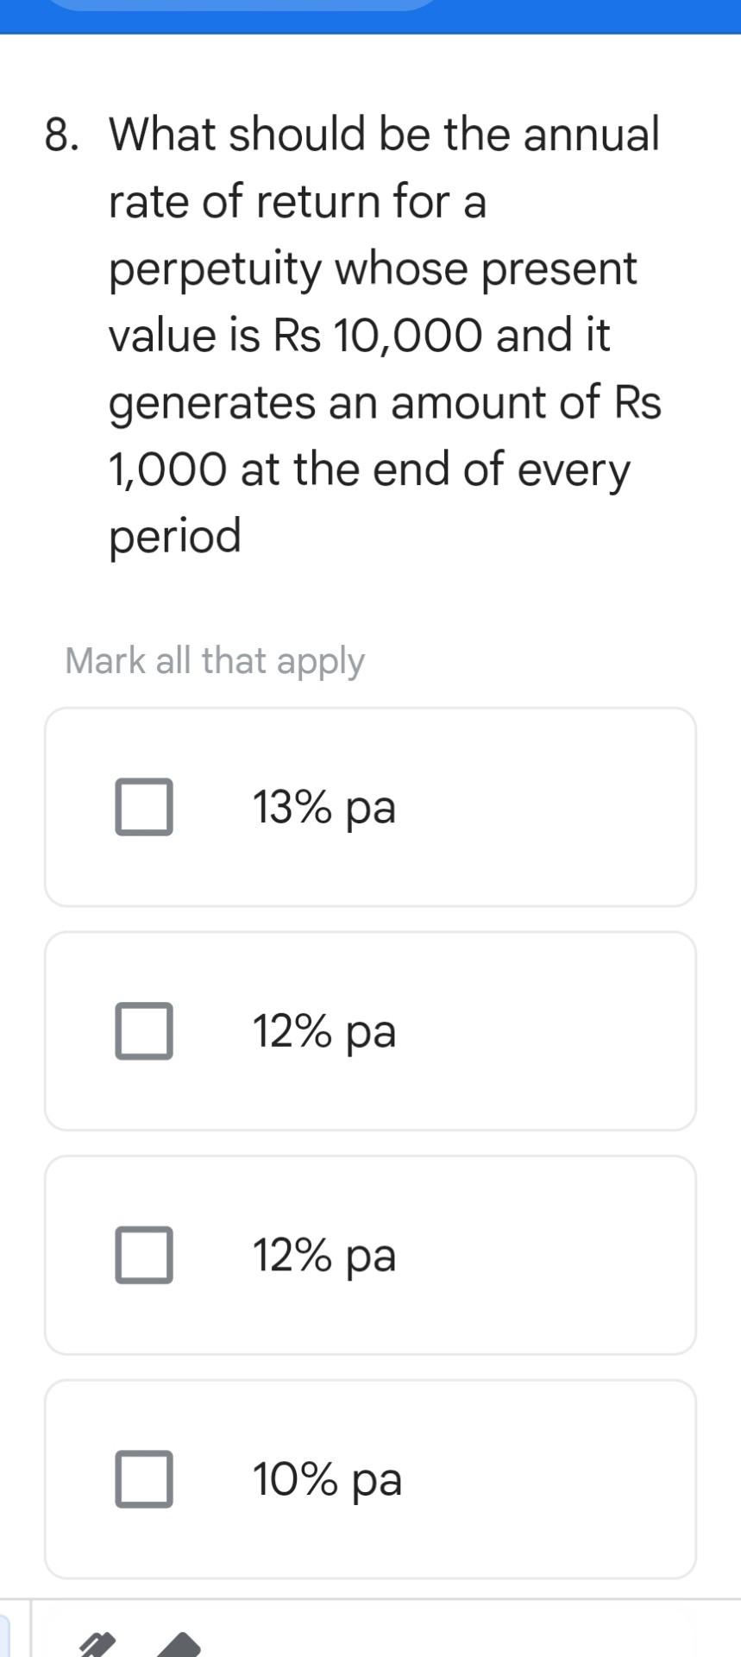Check the 13% pa checkbox

point(144,807)
